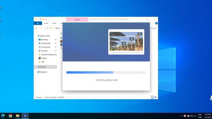Click the 'Installing, please wait' text
Screen dimensions: 212x119
(107, 80)
